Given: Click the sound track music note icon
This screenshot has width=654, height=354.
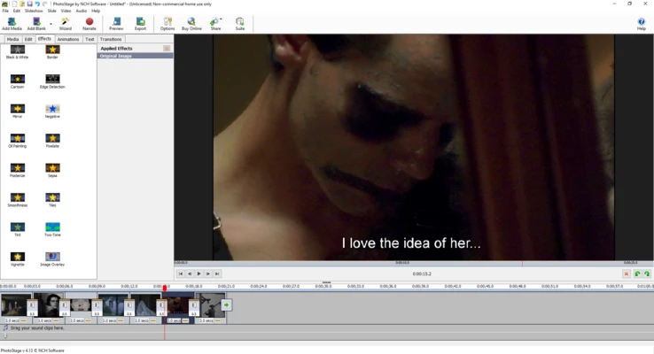Looking at the screenshot, I should 5,328.
